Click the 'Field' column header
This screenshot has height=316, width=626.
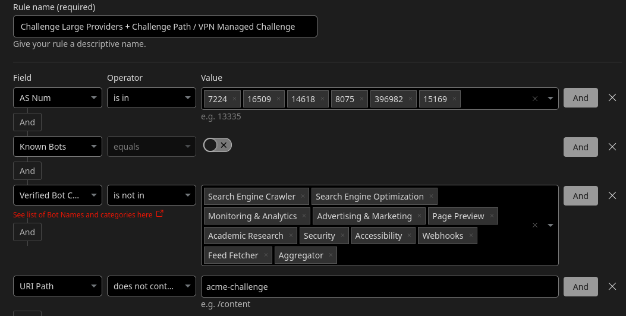point(22,78)
